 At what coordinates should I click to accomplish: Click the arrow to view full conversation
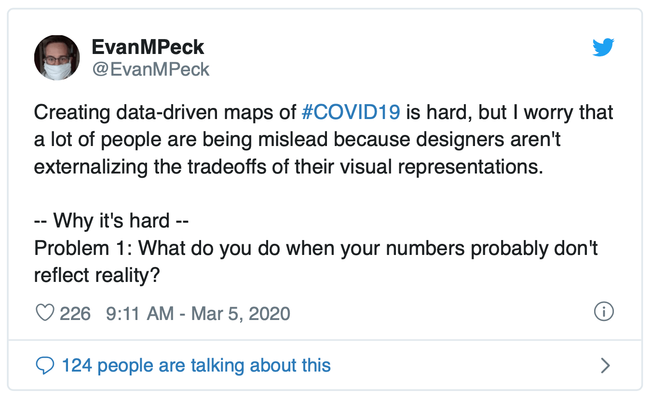(604, 365)
